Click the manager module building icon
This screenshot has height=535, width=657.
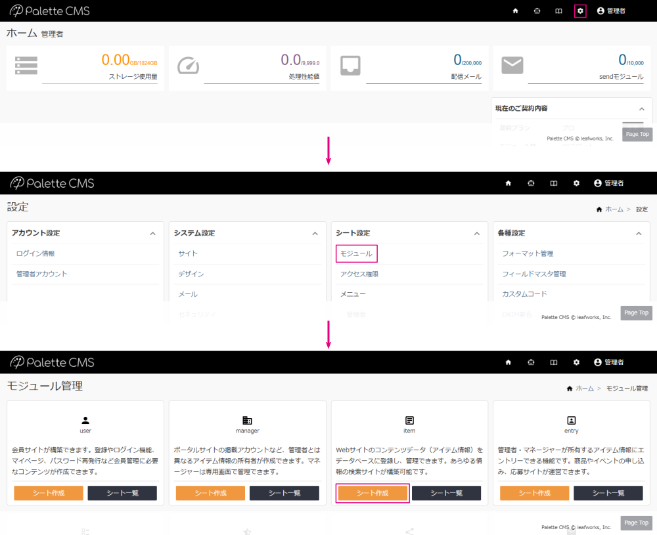tap(247, 420)
